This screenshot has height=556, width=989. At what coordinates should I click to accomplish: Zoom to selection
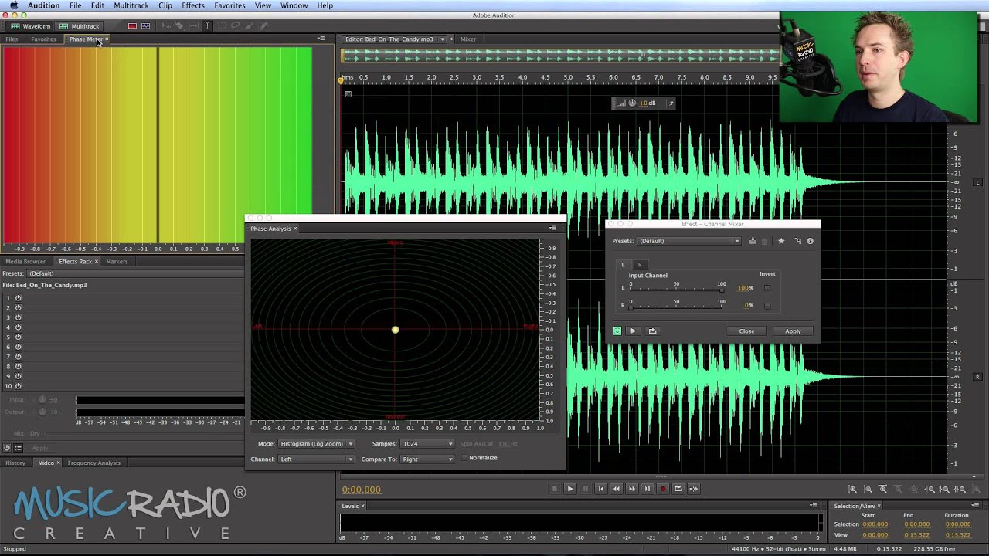click(x=960, y=490)
